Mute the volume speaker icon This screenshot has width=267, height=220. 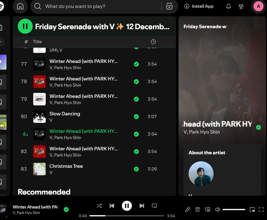coord(218,210)
